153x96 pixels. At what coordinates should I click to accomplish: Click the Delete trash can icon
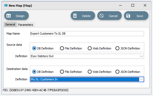75,16
